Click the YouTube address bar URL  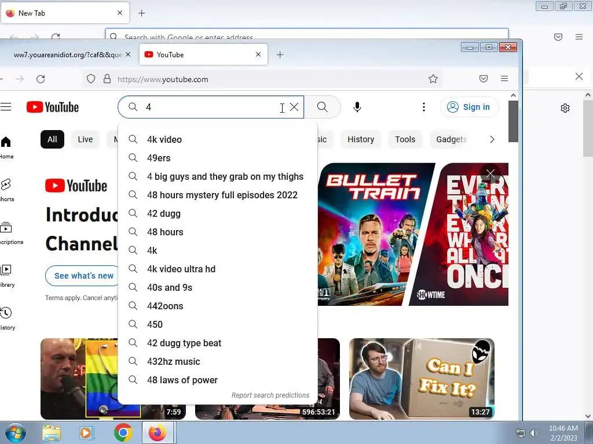tap(163, 79)
